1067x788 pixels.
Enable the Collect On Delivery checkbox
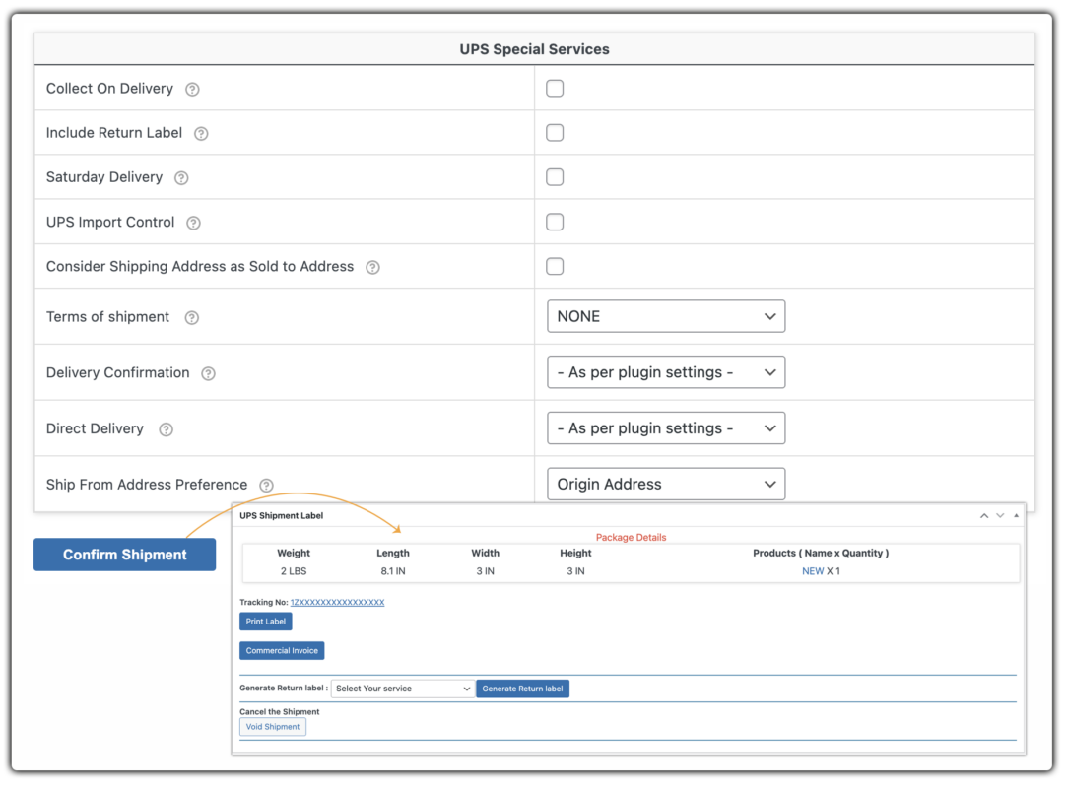(555, 89)
